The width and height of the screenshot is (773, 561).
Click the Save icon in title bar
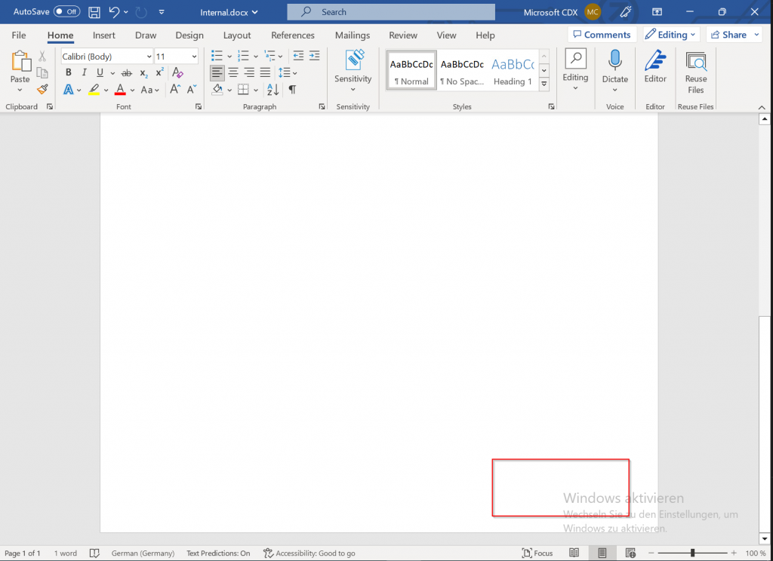point(94,12)
